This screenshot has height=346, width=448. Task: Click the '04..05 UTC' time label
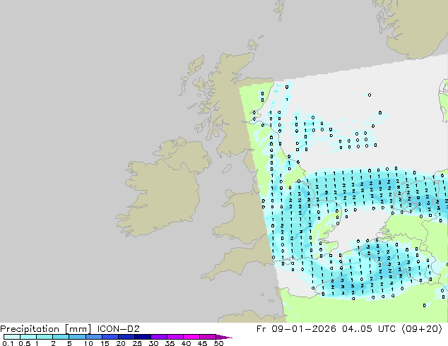[x=369, y=329]
